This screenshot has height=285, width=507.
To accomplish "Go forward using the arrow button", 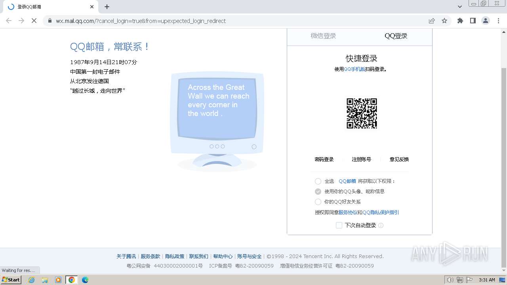I will tap(21, 21).
